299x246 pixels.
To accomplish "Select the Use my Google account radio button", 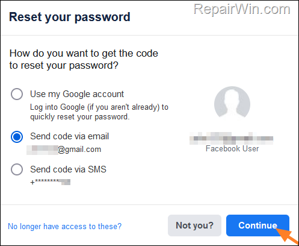I will (17, 94).
